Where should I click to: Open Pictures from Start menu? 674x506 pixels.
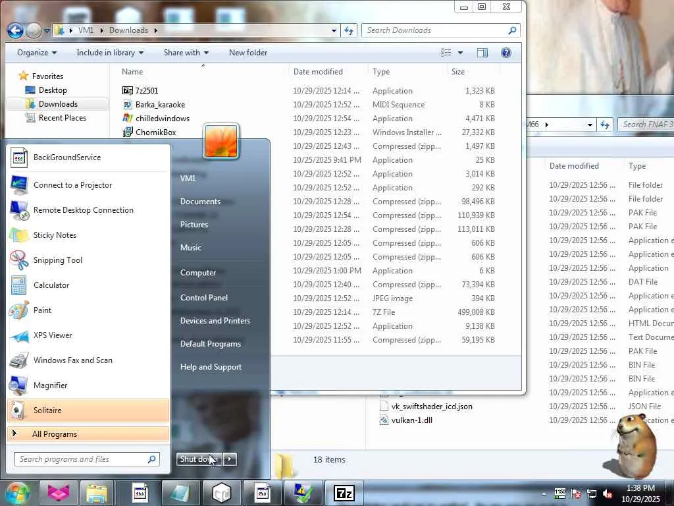click(x=194, y=225)
